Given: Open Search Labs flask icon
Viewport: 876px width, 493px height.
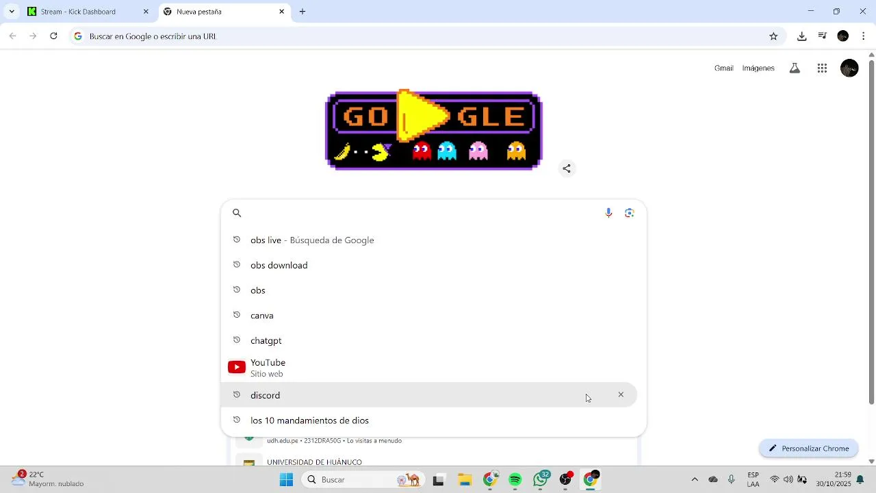Looking at the screenshot, I should click(795, 68).
